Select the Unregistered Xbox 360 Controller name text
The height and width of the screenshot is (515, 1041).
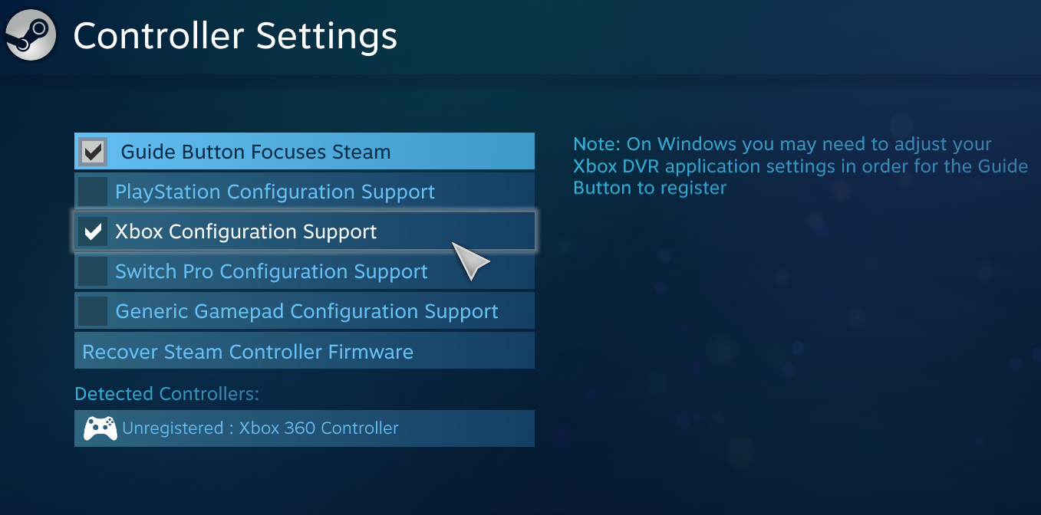(x=260, y=428)
